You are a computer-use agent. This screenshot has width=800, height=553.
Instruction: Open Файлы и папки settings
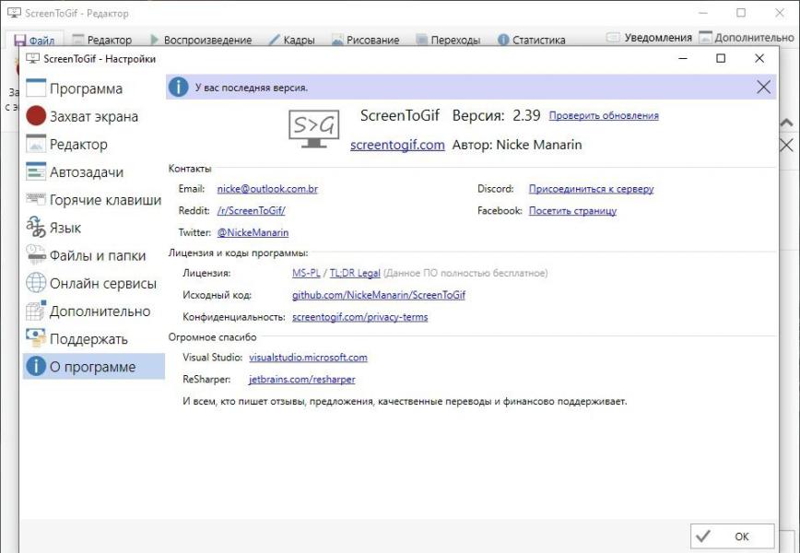coord(93,255)
